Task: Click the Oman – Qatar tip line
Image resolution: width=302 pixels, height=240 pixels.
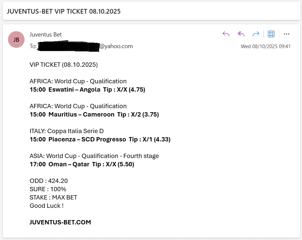Action: pyautogui.click(x=82, y=164)
